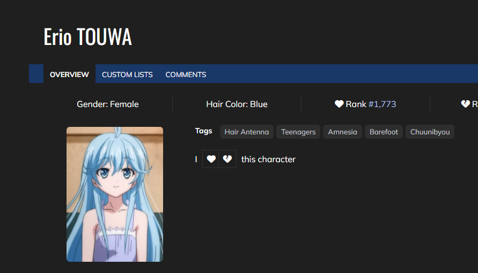Image resolution: width=478 pixels, height=273 pixels.
Task: Click the Erio TOUWA page title
Action: (x=87, y=37)
